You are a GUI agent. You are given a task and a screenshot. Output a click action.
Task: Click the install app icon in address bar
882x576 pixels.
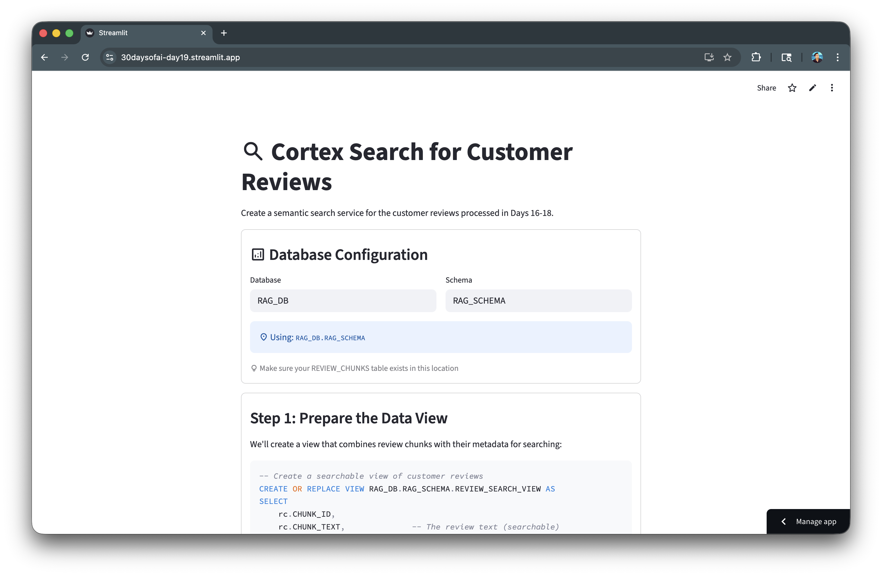[x=709, y=57]
